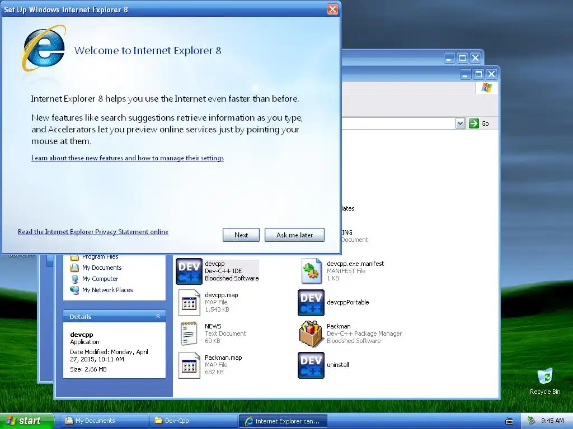Select the NEWS text document icon
The height and width of the screenshot is (429, 573).
click(189, 333)
